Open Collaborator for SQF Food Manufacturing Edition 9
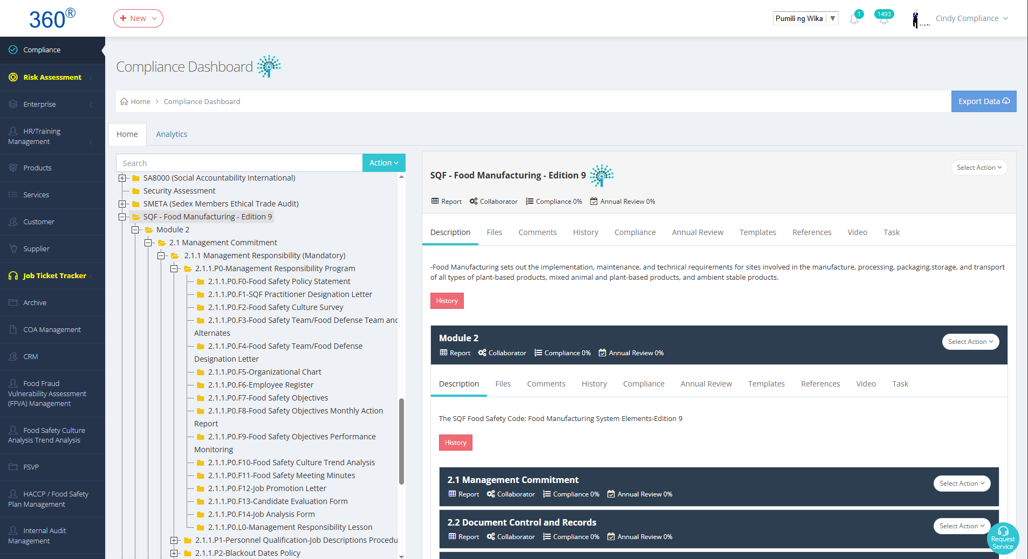 point(494,201)
